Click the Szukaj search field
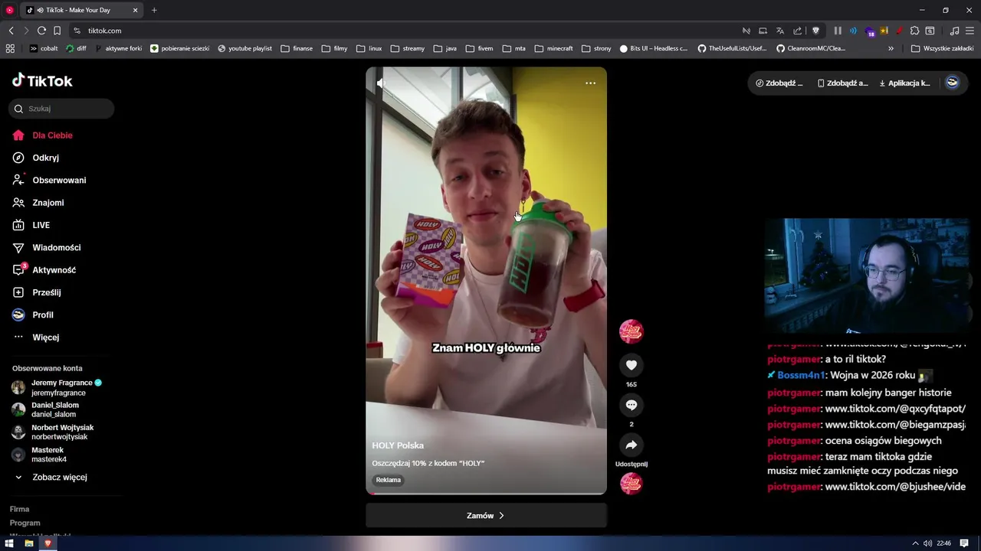This screenshot has width=981, height=551. point(61,109)
